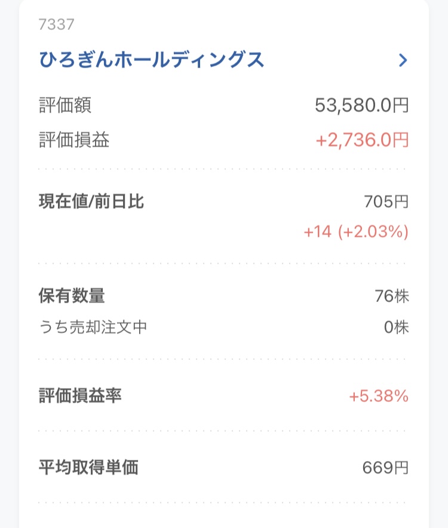The width and height of the screenshot is (448, 528).
Task: Select the 保有数量 row label
Action: (72, 295)
